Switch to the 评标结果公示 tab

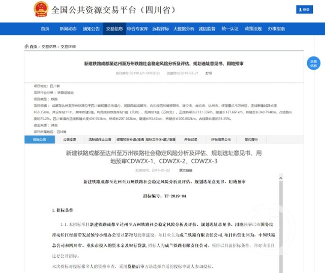(221, 139)
